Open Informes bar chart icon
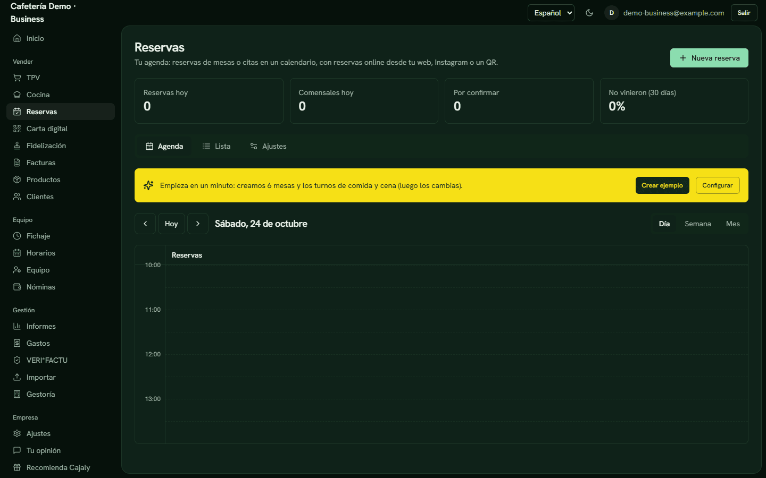Image resolution: width=766 pixels, height=478 pixels. (x=17, y=326)
